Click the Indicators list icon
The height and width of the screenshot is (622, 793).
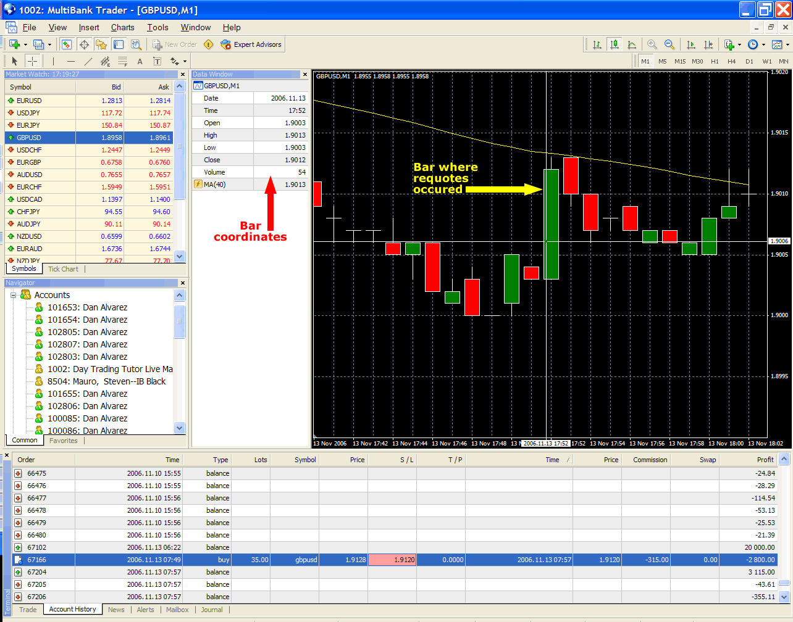(x=729, y=44)
